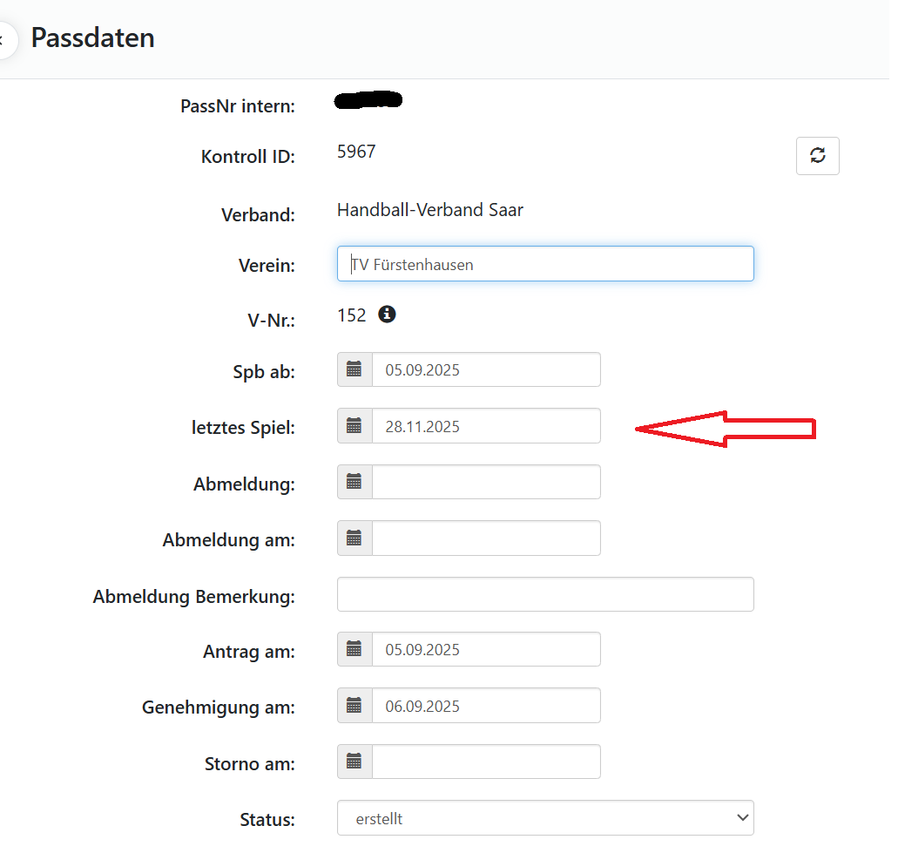
Task: Focus the empty Abmeldung am date field
Action: [485, 538]
